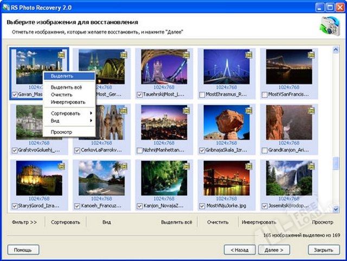Uncheck the Gavan_Mas image checkbox
This screenshot has width=347, height=261.
tap(14, 94)
